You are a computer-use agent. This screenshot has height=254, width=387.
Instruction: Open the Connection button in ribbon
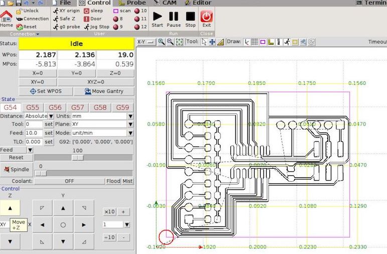tap(32, 19)
